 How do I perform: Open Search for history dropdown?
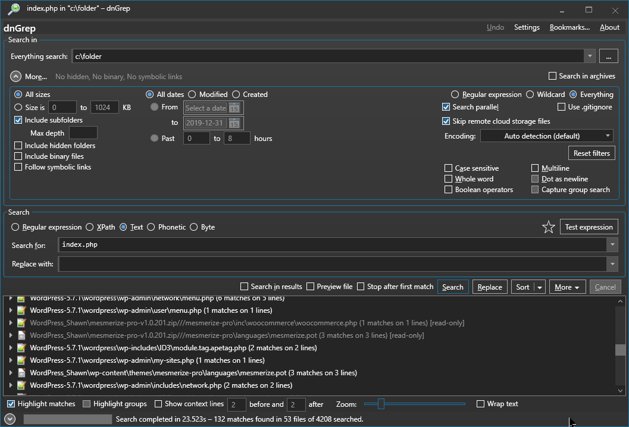click(612, 244)
